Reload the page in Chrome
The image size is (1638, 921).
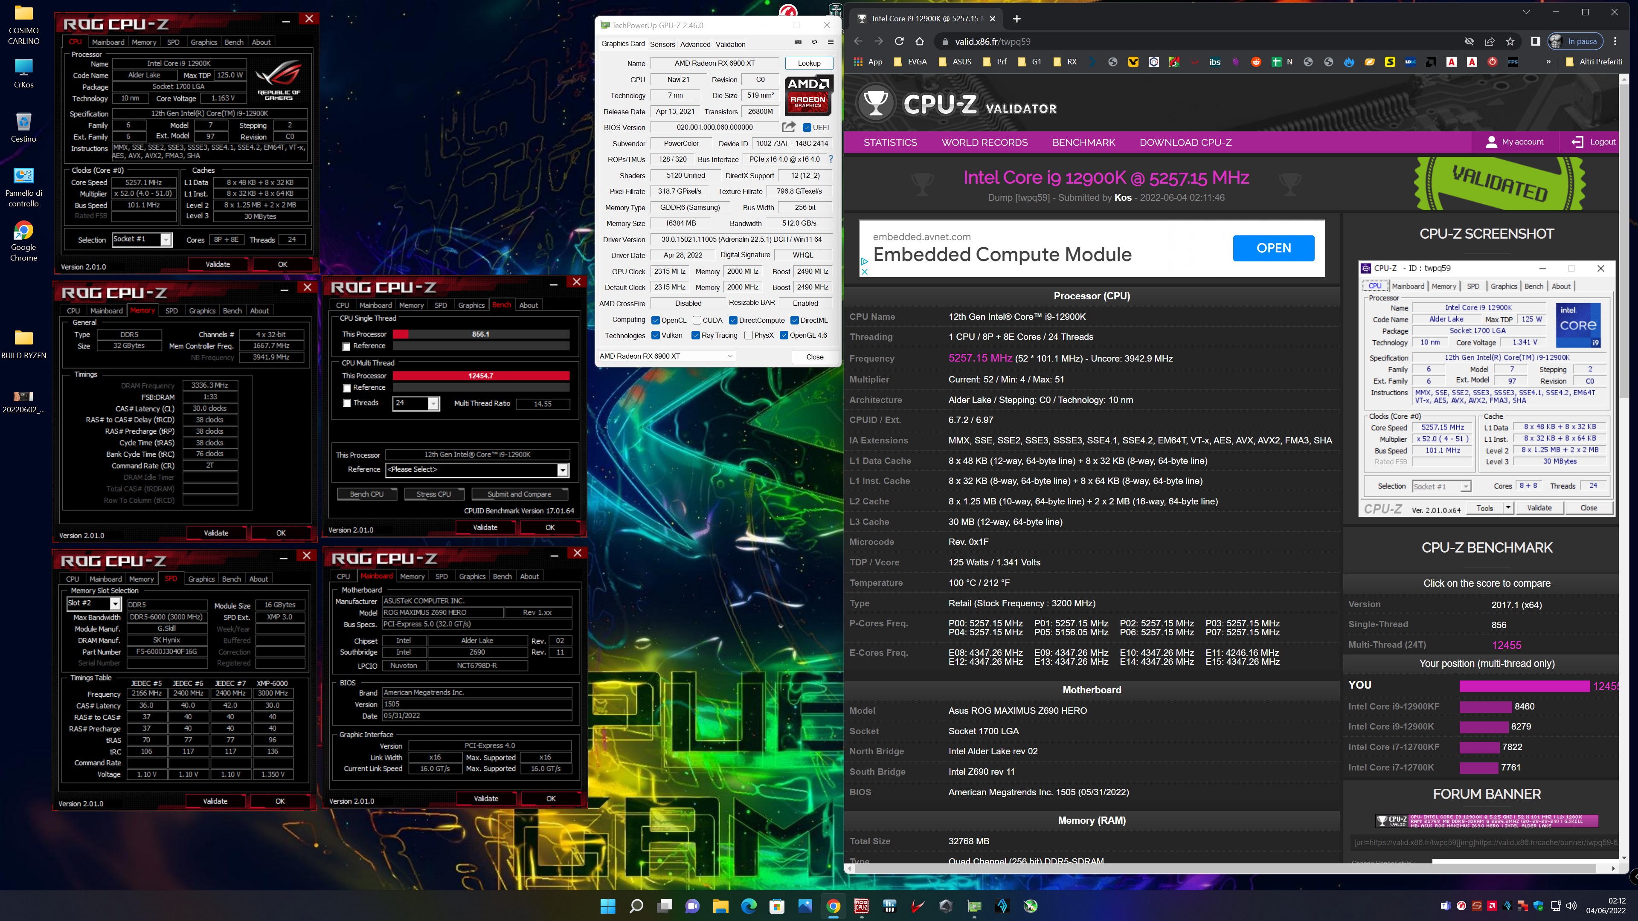pos(899,41)
